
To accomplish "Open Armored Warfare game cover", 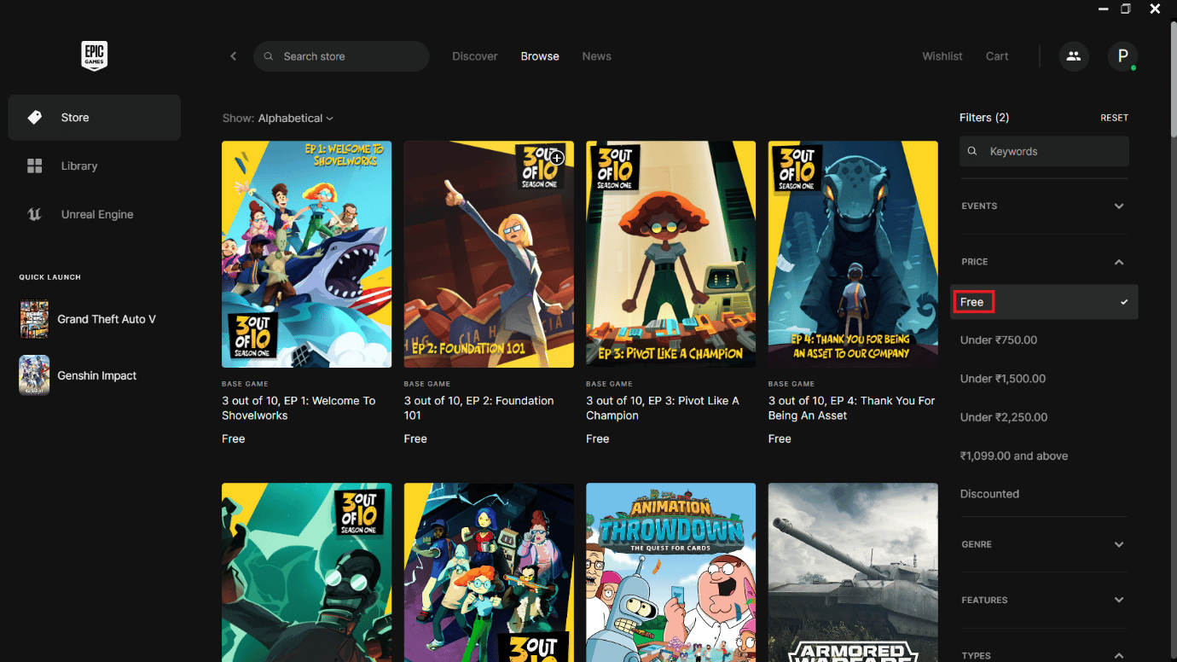I will [853, 572].
